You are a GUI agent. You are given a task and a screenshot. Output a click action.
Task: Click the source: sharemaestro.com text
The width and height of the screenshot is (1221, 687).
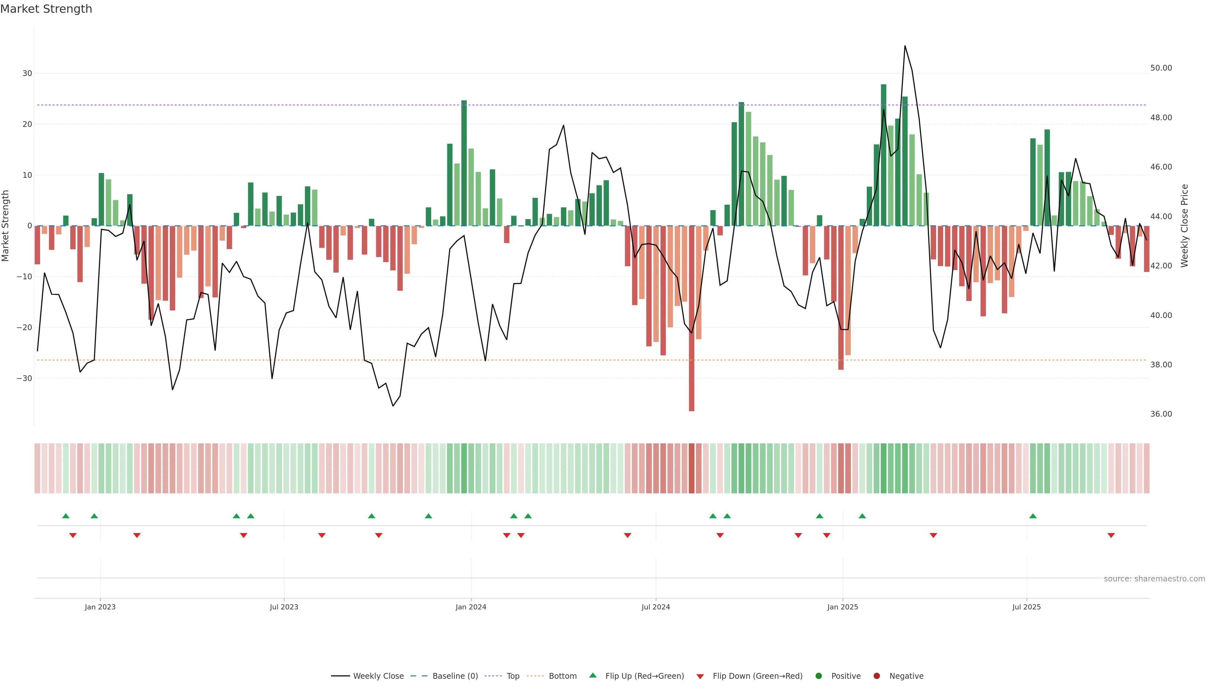(x=1154, y=579)
